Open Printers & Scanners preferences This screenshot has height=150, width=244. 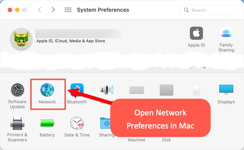tap(17, 129)
